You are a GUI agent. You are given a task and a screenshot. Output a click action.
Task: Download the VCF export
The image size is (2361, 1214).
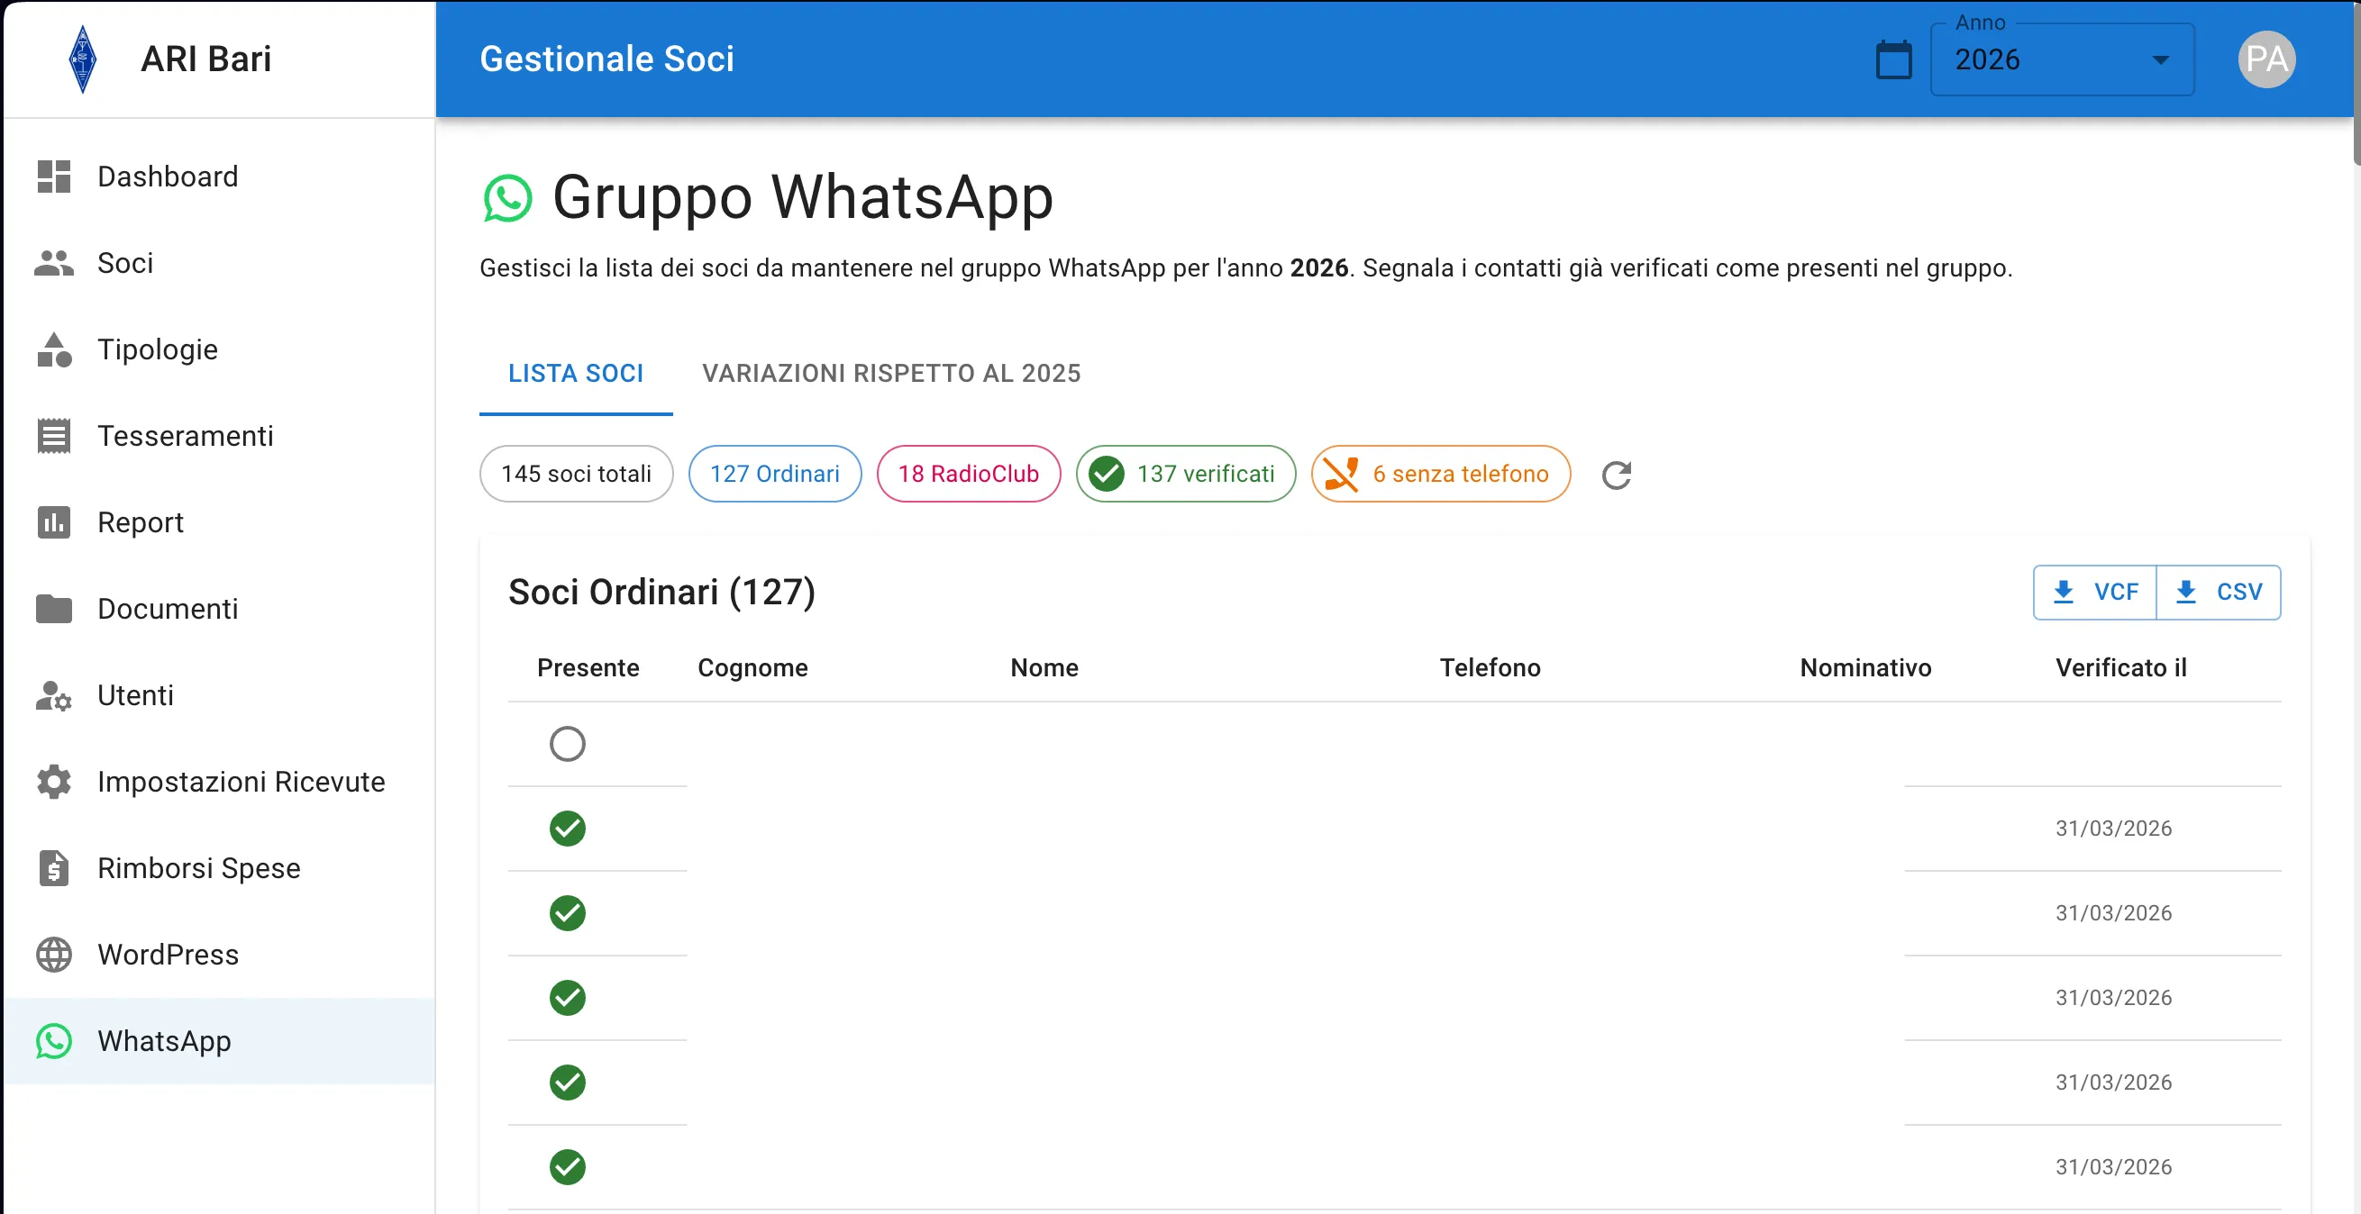pos(2095,592)
